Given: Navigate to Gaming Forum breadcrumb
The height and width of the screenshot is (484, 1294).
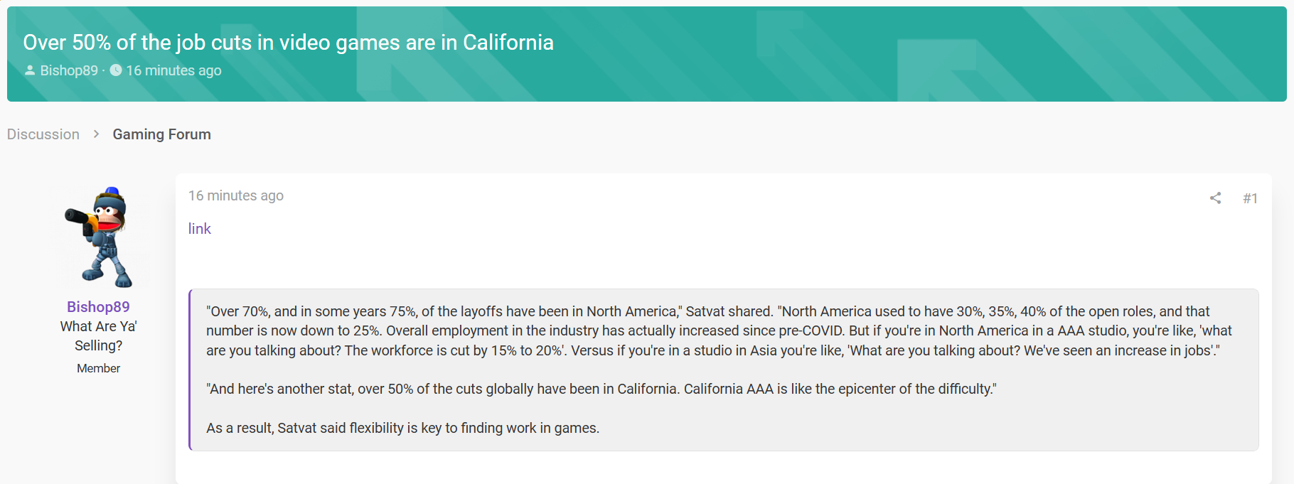Looking at the screenshot, I should pos(161,134).
